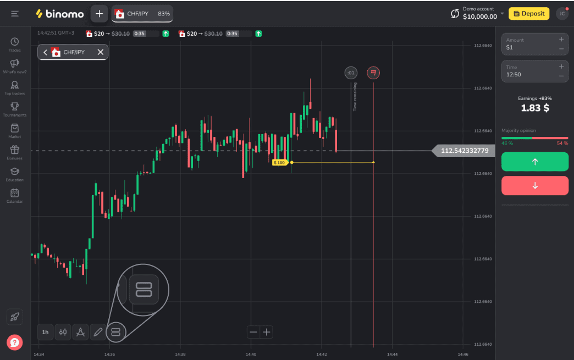
Task: Open the Top traders sidebar section
Action: point(15,88)
